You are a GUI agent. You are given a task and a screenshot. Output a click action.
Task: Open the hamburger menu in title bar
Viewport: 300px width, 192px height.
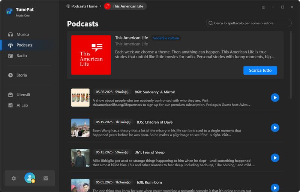click(x=263, y=7)
